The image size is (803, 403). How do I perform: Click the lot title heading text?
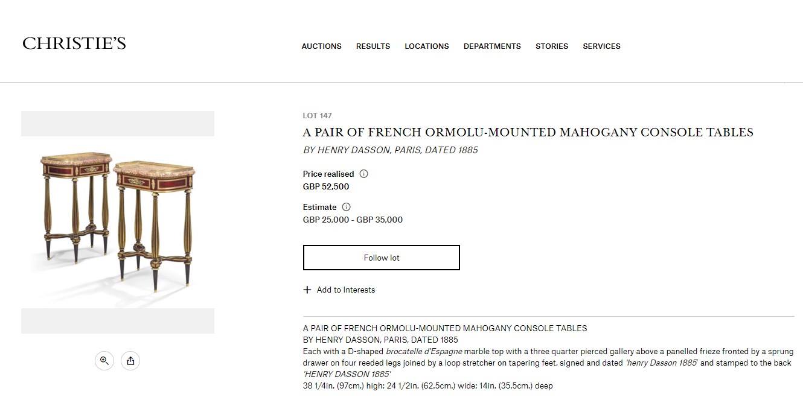point(528,133)
